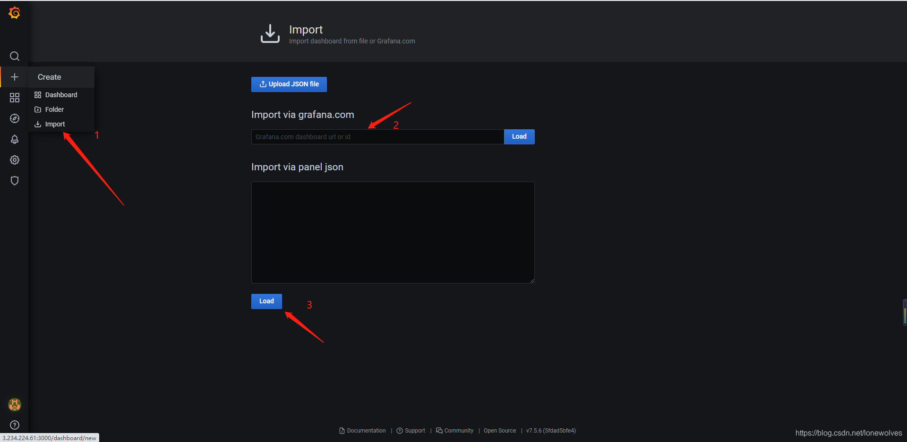
Task: Click the 'Import via panel json' heading
Action: [x=297, y=167]
